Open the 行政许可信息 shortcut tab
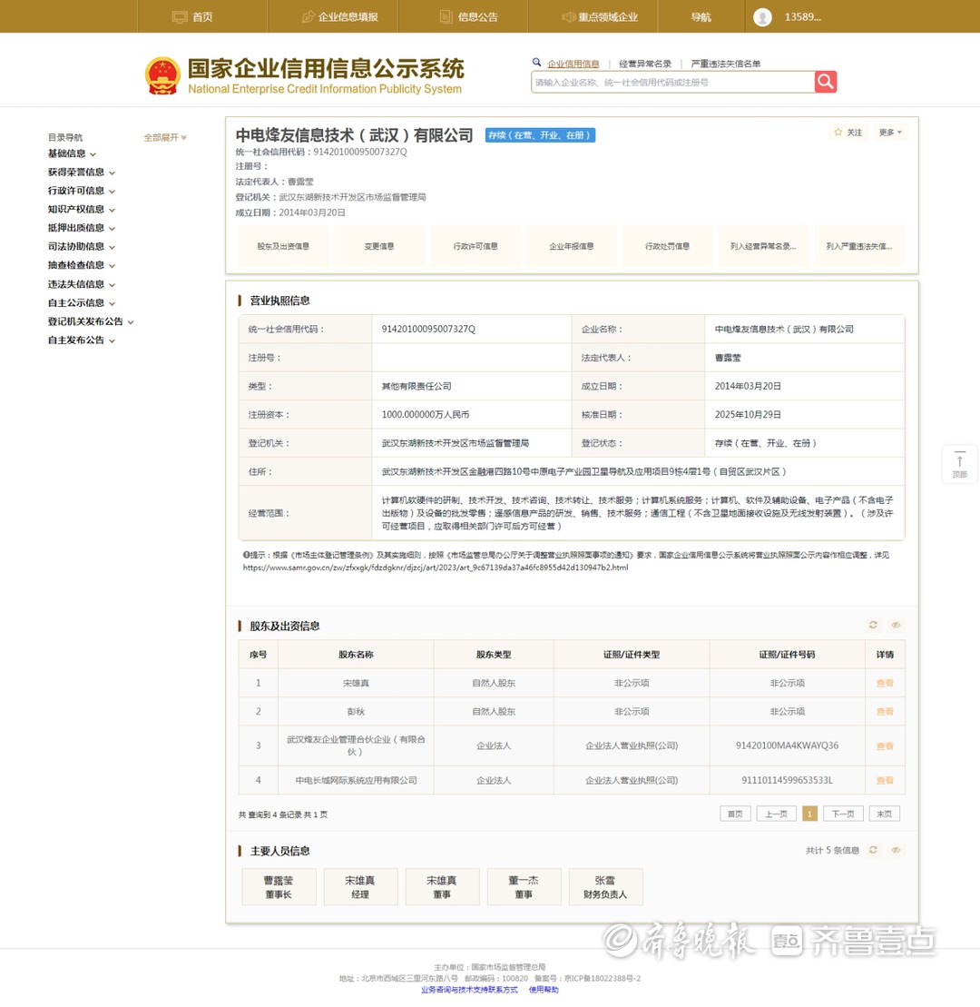The image size is (980, 1007). (x=475, y=246)
